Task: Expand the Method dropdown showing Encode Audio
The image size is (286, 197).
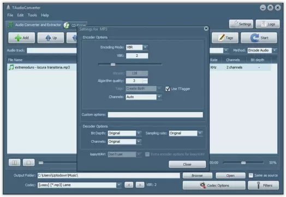Action: click(275, 50)
